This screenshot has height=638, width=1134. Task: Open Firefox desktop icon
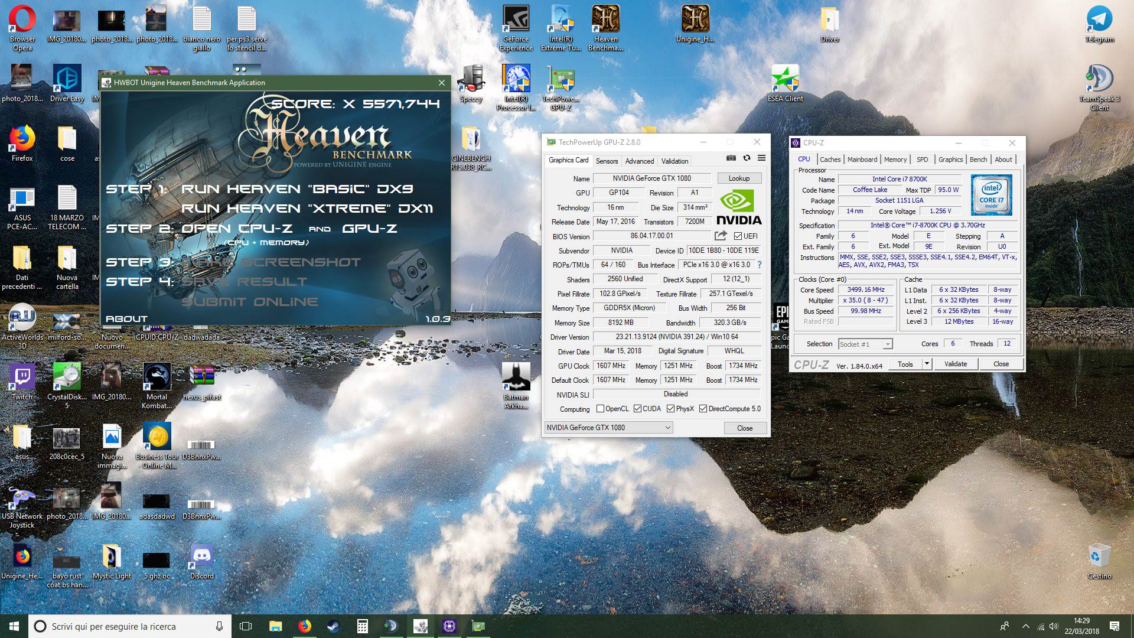tap(22, 143)
